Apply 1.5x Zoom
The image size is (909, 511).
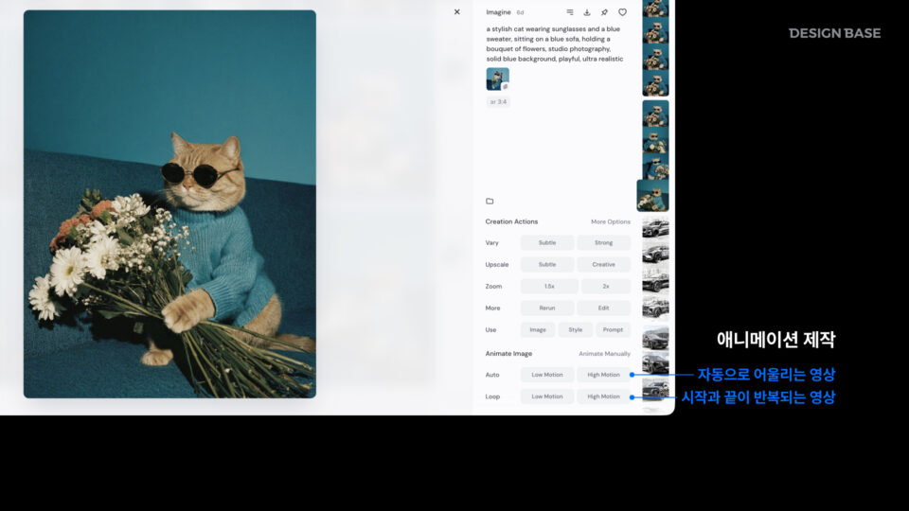tap(548, 286)
